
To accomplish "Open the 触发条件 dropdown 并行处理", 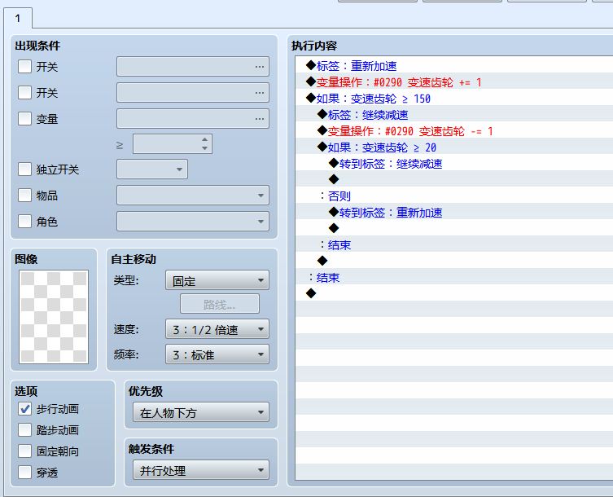I will click(x=201, y=470).
